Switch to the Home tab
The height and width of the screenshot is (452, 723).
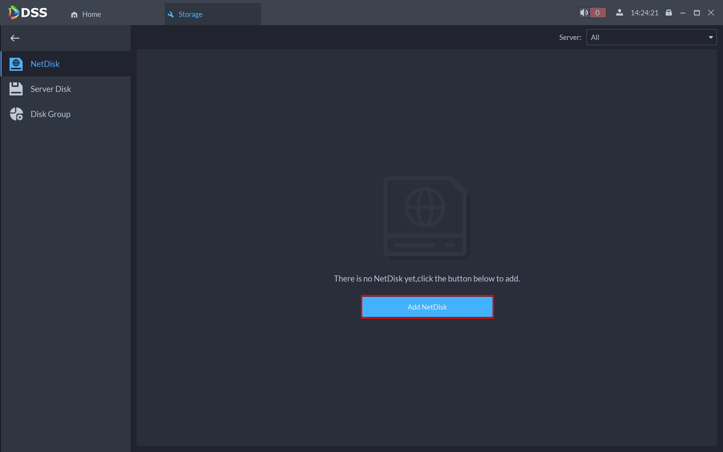(x=91, y=14)
